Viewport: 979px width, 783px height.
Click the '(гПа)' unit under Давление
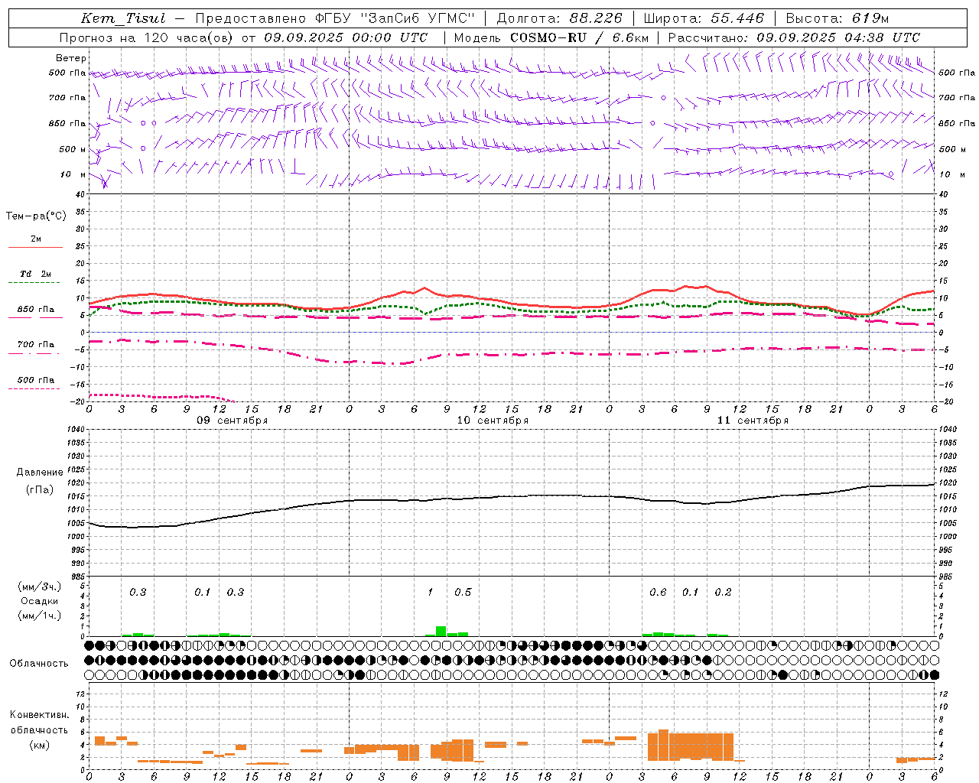point(39,490)
